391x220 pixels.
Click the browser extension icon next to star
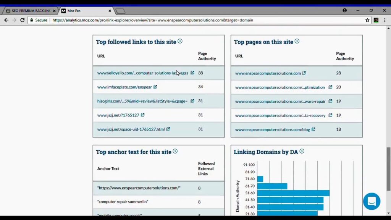pyautogui.click(x=376, y=20)
